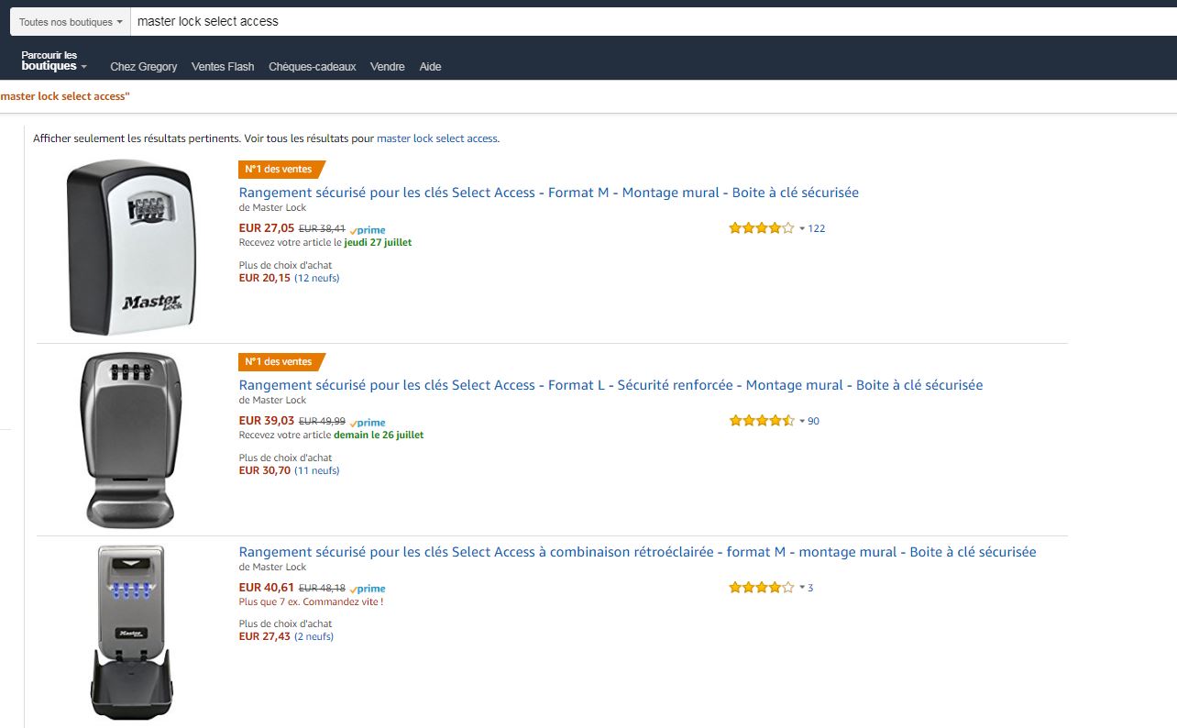This screenshot has width=1177, height=728.
Task: Click the backlit combination product's star rating
Action: [x=761, y=588]
